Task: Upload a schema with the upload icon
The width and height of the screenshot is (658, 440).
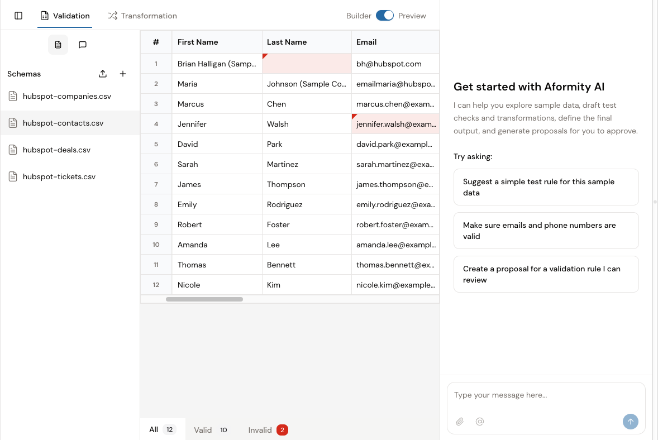Action: [103, 74]
